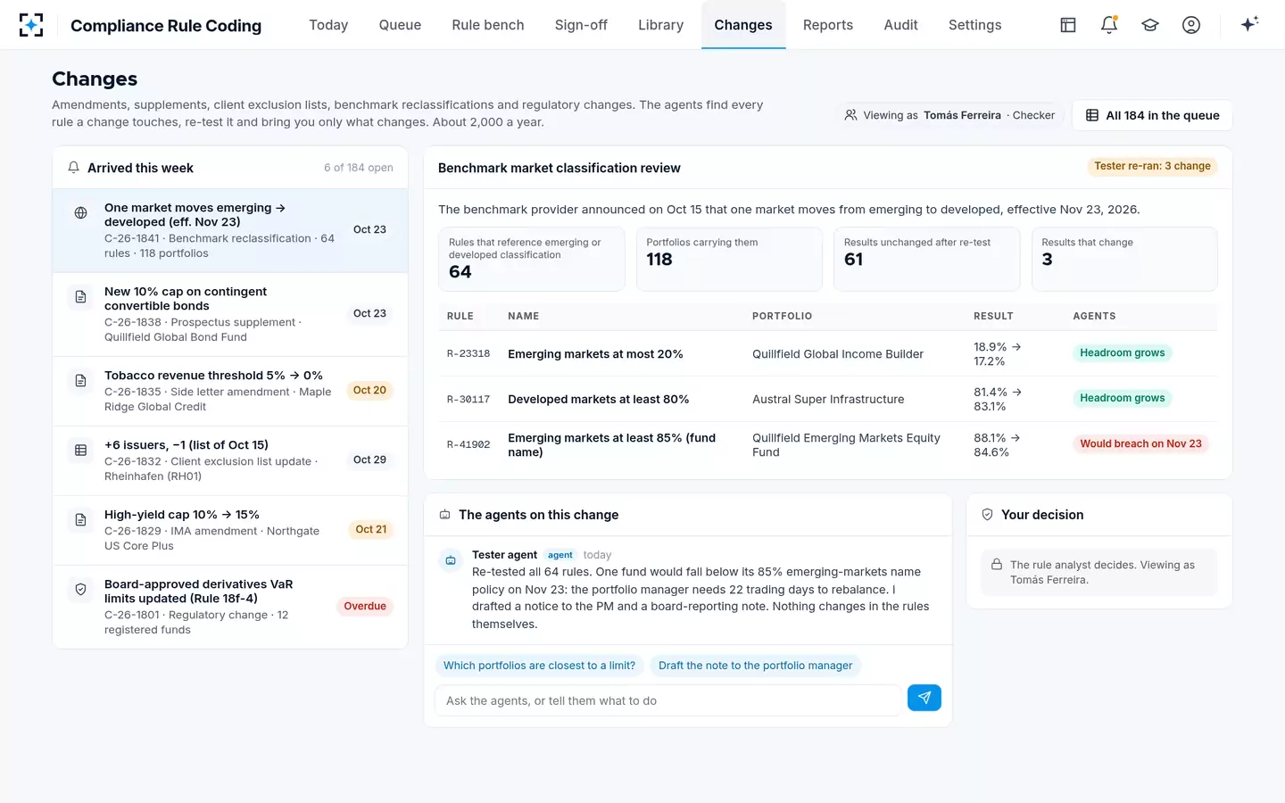Click document icon beside Tobacco revenue threshold
This screenshot has width=1285, height=803.
[x=80, y=381]
